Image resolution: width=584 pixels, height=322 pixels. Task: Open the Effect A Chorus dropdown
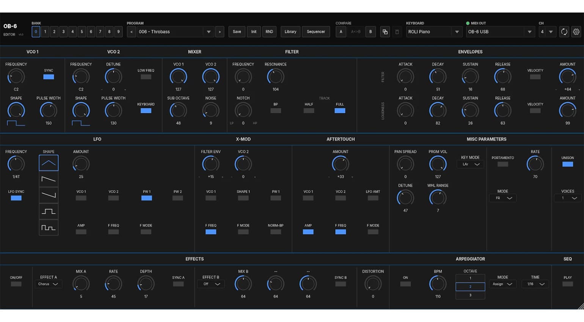click(x=49, y=284)
